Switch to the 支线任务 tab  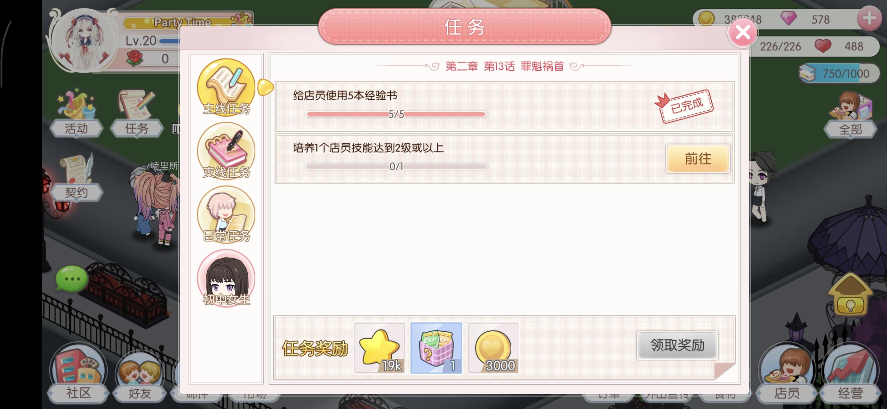point(226,151)
